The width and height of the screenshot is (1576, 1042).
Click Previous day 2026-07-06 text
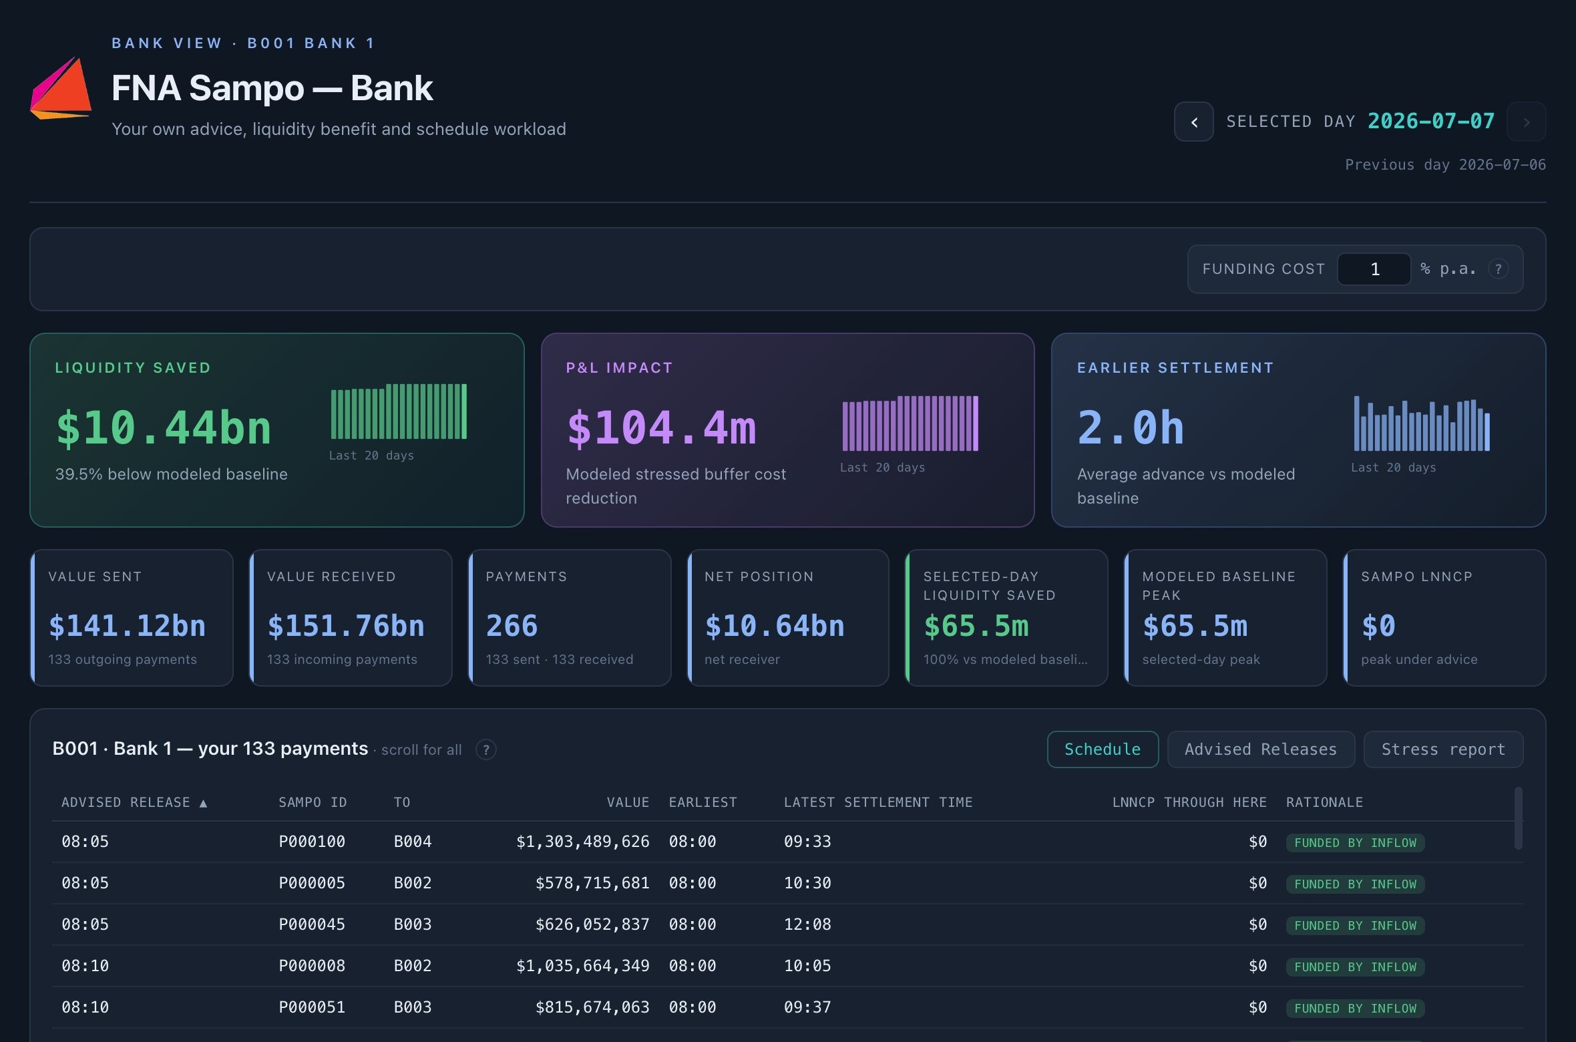point(1445,165)
